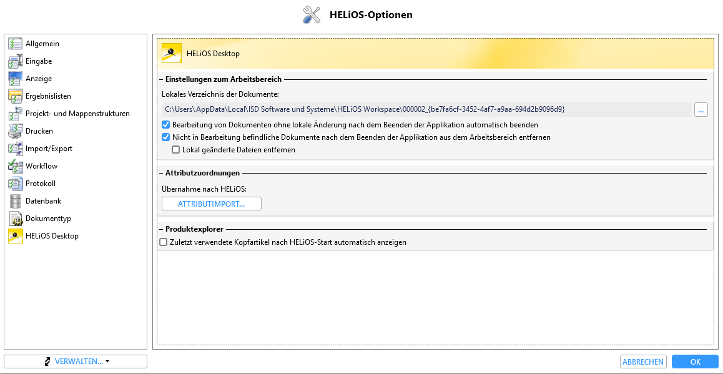Open Ergebnislisten options
723x374 pixels.
tap(49, 96)
